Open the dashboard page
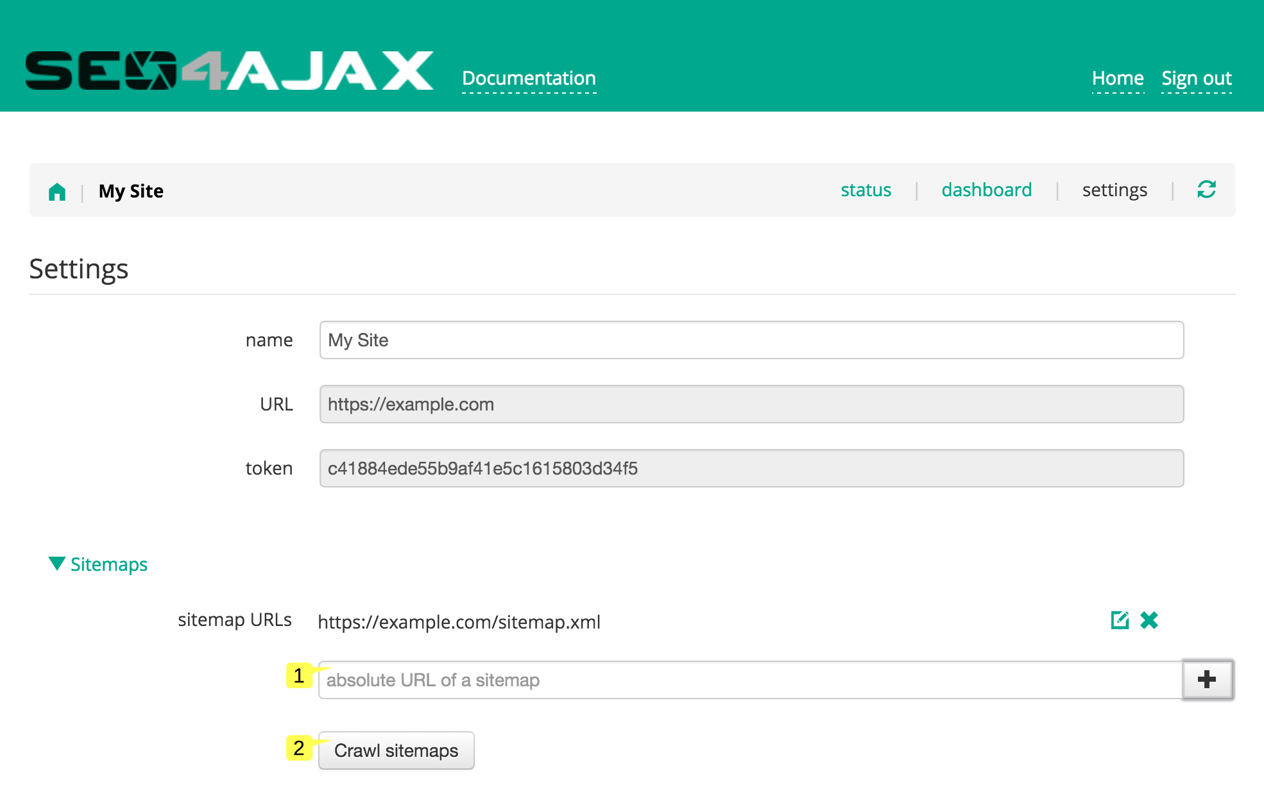The image size is (1264, 787). coord(986,189)
